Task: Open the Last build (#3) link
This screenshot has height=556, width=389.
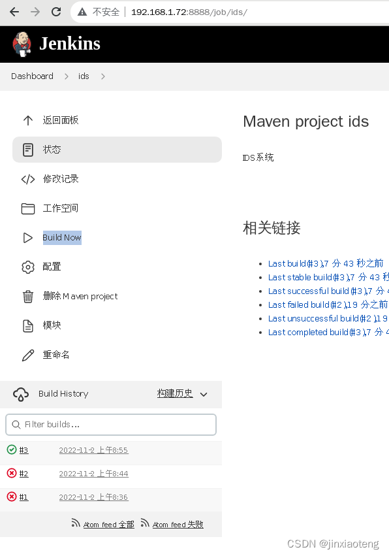Action: [326, 264]
